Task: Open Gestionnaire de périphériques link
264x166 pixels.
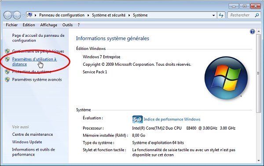Action: (38, 51)
